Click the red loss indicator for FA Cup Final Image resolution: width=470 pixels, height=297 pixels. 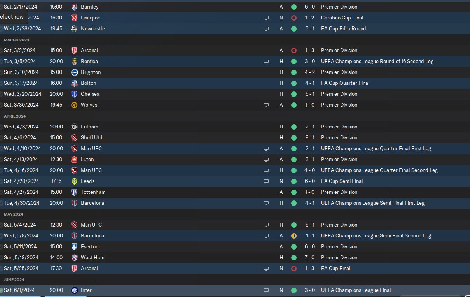tap(294, 269)
